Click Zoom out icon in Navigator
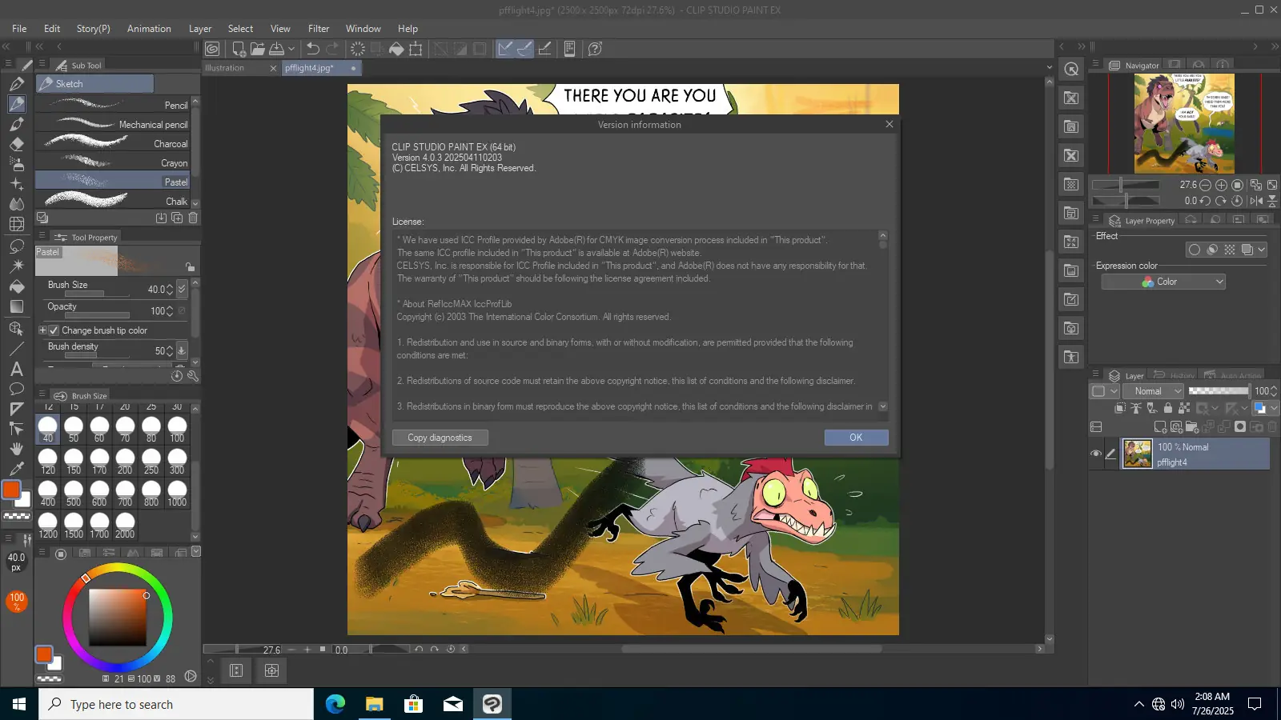The height and width of the screenshot is (720, 1281). (x=1205, y=185)
